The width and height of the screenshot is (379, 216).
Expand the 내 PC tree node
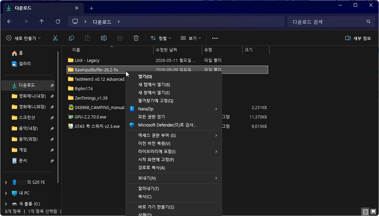(6, 193)
